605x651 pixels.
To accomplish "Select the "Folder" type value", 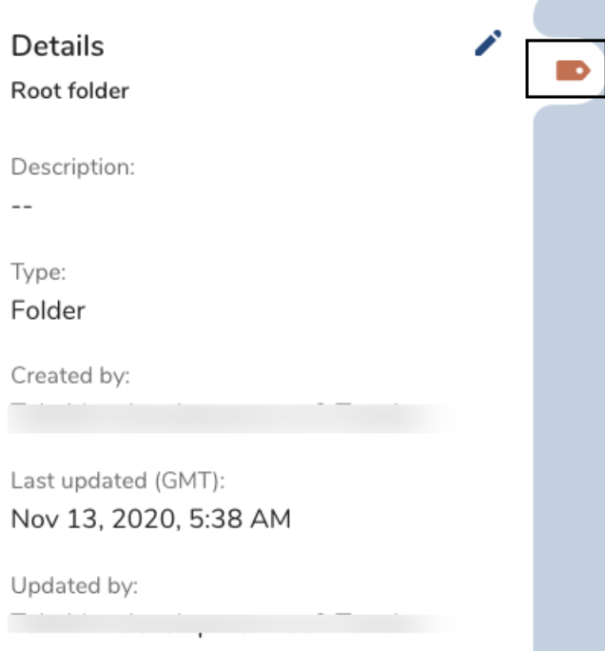I will (x=49, y=310).
